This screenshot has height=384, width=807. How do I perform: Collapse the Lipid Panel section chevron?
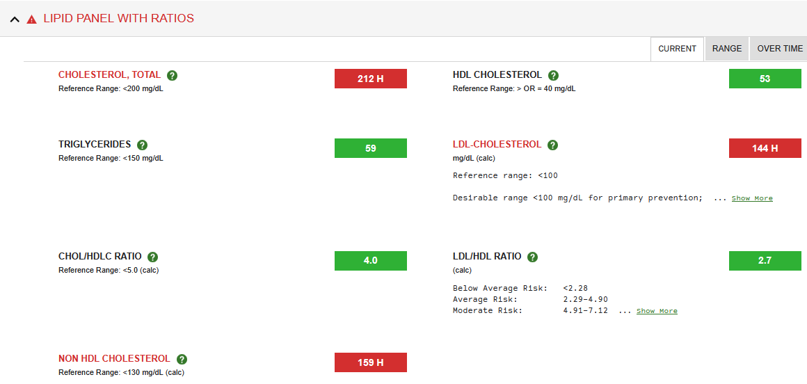pos(15,19)
